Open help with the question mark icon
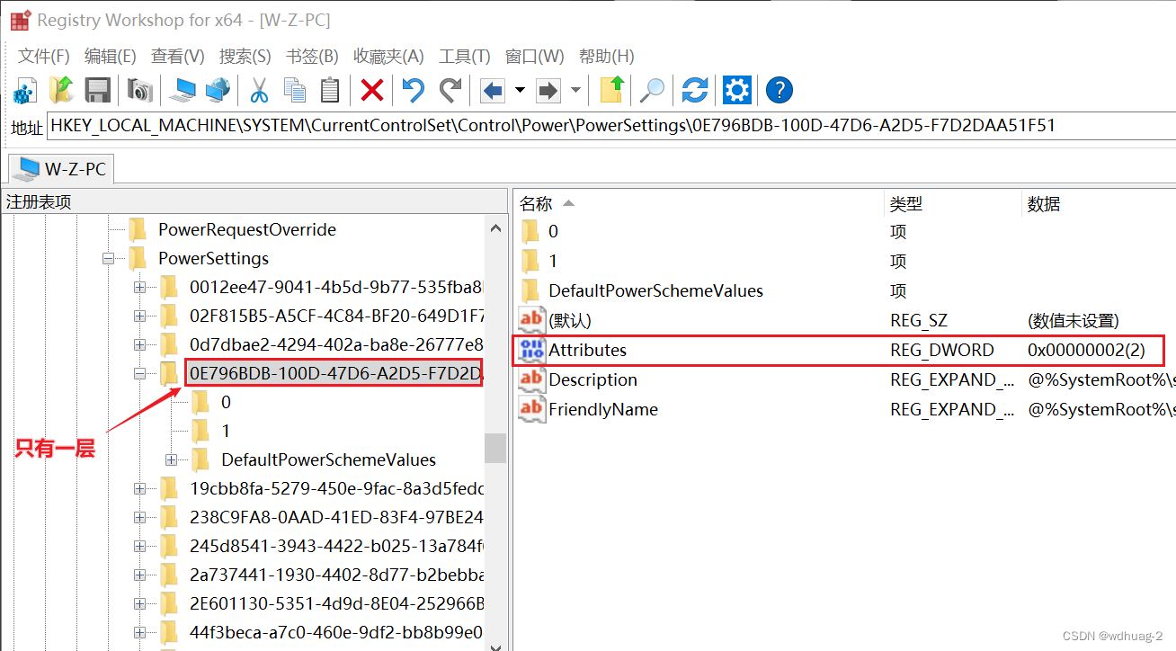Image resolution: width=1176 pixels, height=651 pixels. [780, 90]
